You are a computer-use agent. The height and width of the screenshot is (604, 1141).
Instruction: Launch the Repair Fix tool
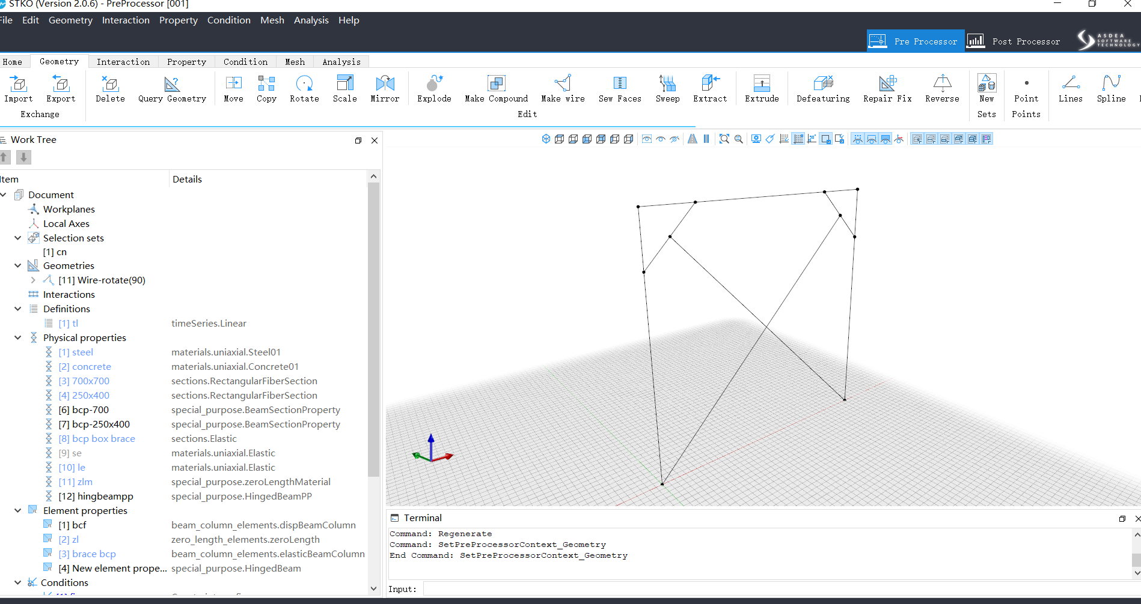pyautogui.click(x=887, y=88)
